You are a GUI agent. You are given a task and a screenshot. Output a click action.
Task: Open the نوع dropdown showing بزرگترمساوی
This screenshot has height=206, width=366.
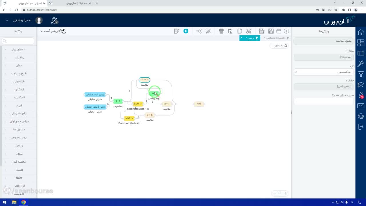[x=324, y=72]
